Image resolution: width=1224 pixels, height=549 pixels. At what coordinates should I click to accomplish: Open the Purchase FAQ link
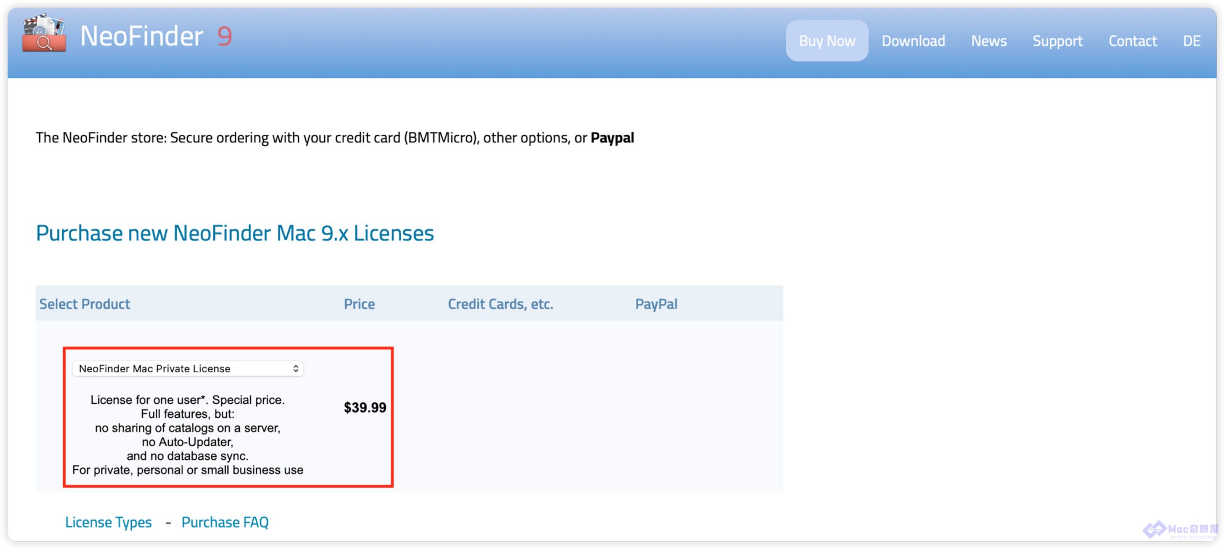(x=225, y=522)
